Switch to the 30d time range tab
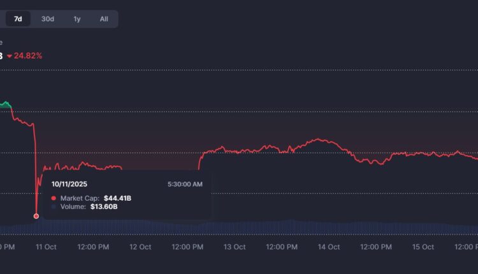The width and height of the screenshot is (478, 274). tap(48, 19)
